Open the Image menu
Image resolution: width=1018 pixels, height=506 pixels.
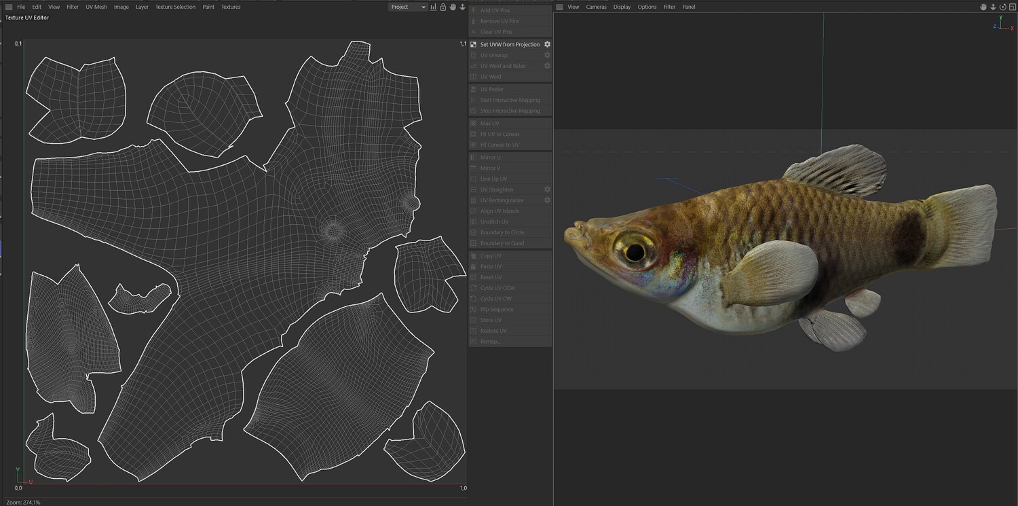pos(121,7)
